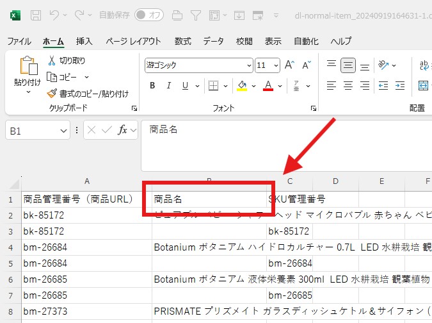
Task: Toggle Bold formatting
Action: tap(152, 86)
